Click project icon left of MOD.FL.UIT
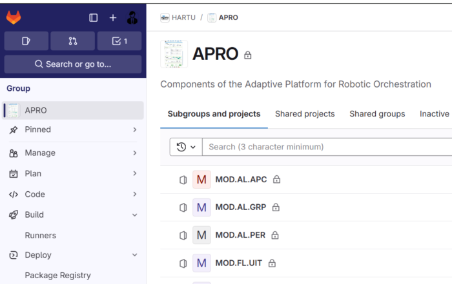The width and height of the screenshot is (452, 284). tap(183, 263)
